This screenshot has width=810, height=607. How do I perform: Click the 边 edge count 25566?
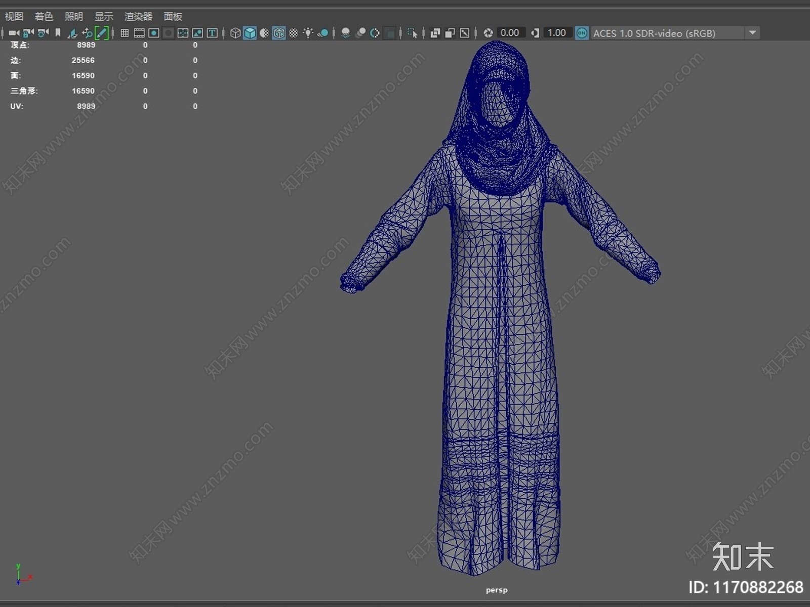(83, 60)
